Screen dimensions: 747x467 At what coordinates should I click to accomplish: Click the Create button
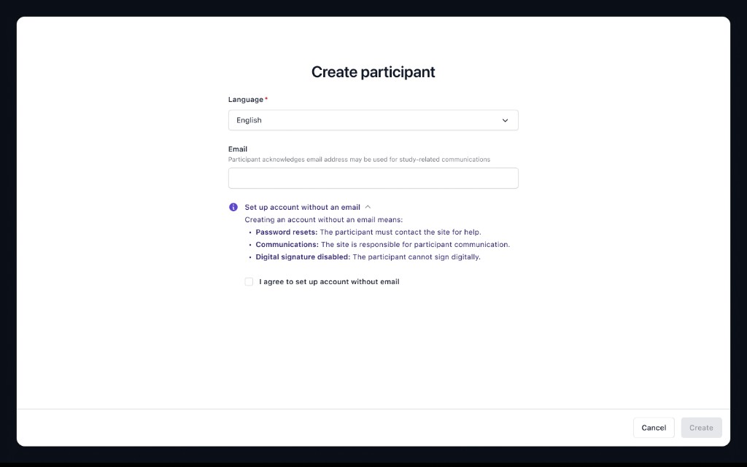[x=701, y=428]
